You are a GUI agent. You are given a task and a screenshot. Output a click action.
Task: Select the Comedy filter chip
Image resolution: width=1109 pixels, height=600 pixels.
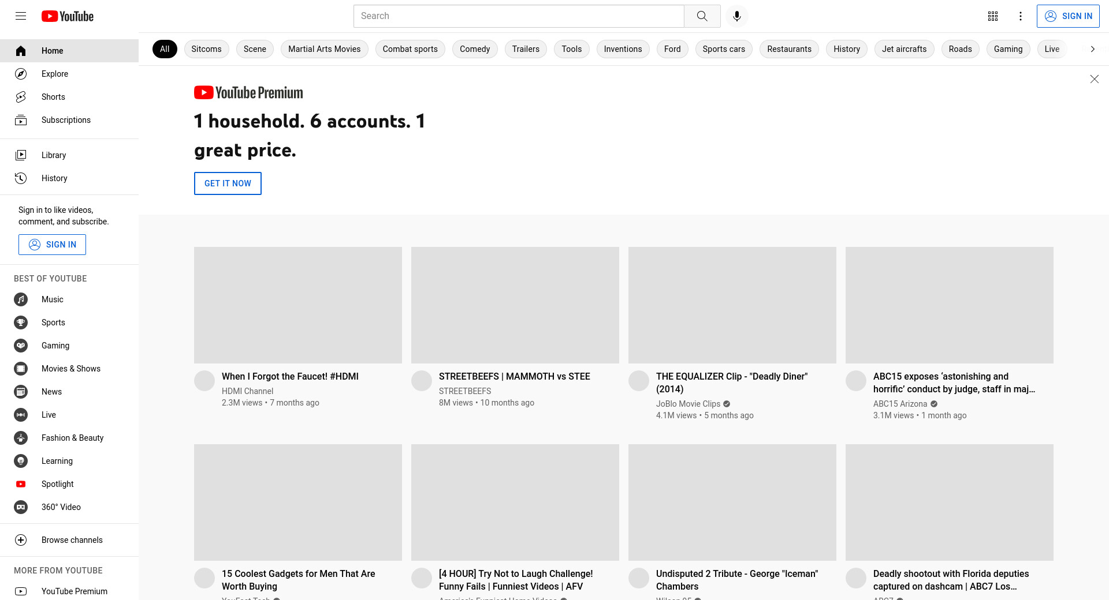coord(475,49)
